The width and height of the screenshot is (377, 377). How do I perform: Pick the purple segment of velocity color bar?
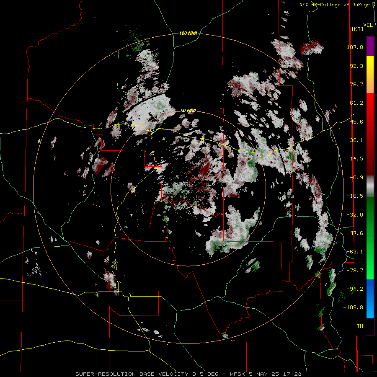click(x=370, y=46)
